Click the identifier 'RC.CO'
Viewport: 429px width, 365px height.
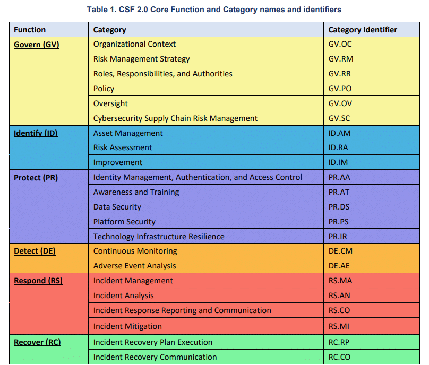pos(339,357)
